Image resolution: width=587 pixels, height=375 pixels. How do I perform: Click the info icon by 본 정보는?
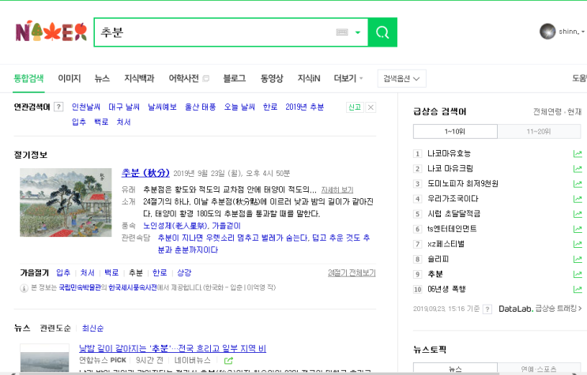tap(24, 288)
